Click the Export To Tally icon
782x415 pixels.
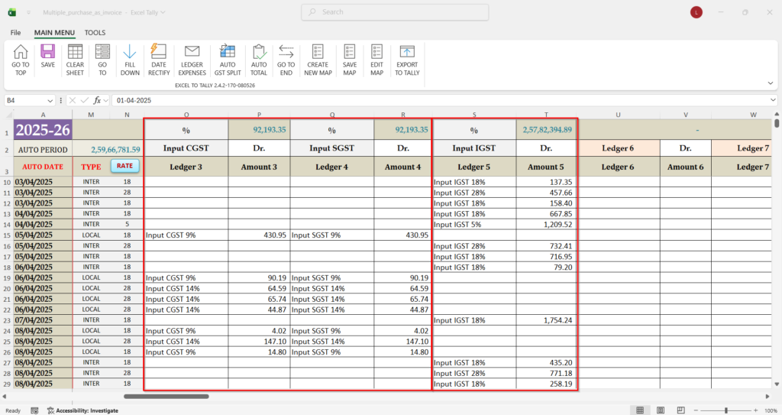pyautogui.click(x=407, y=52)
